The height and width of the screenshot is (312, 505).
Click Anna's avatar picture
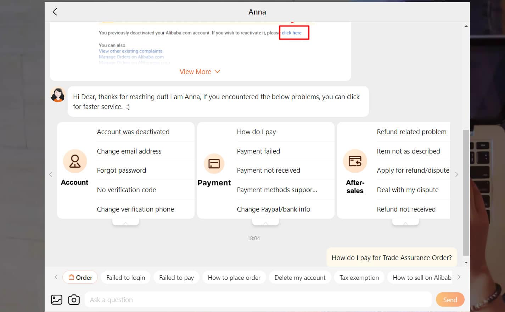[x=58, y=94]
